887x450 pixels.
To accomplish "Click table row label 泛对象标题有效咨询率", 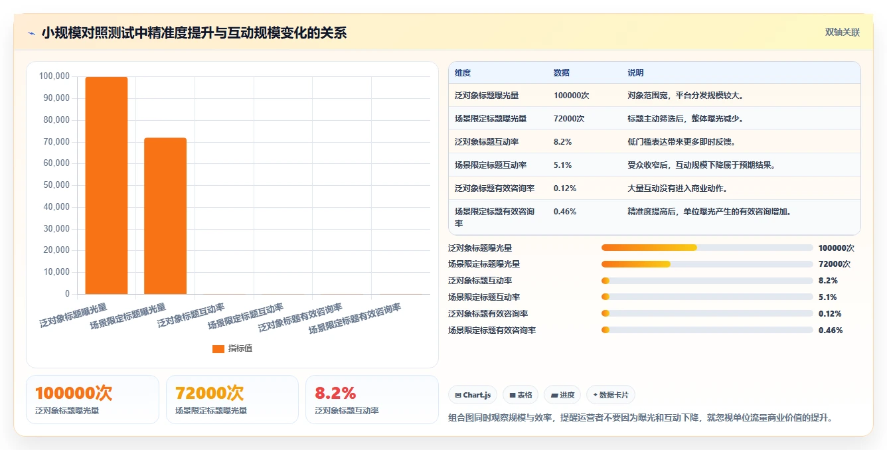I will pyautogui.click(x=495, y=188).
